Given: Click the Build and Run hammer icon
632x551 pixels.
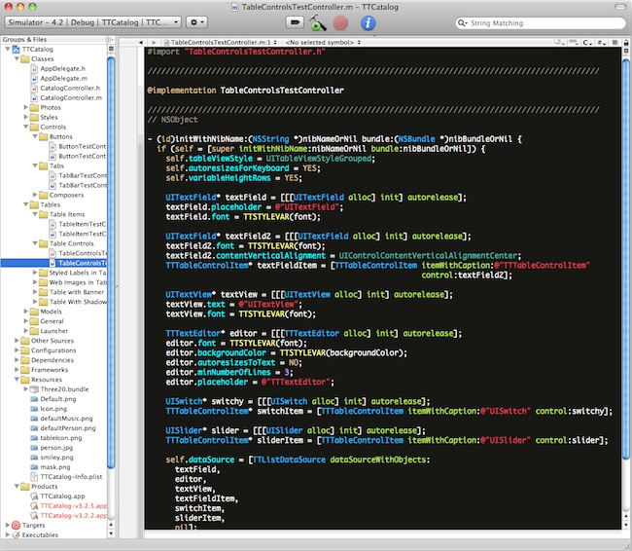Looking at the screenshot, I should (x=317, y=21).
